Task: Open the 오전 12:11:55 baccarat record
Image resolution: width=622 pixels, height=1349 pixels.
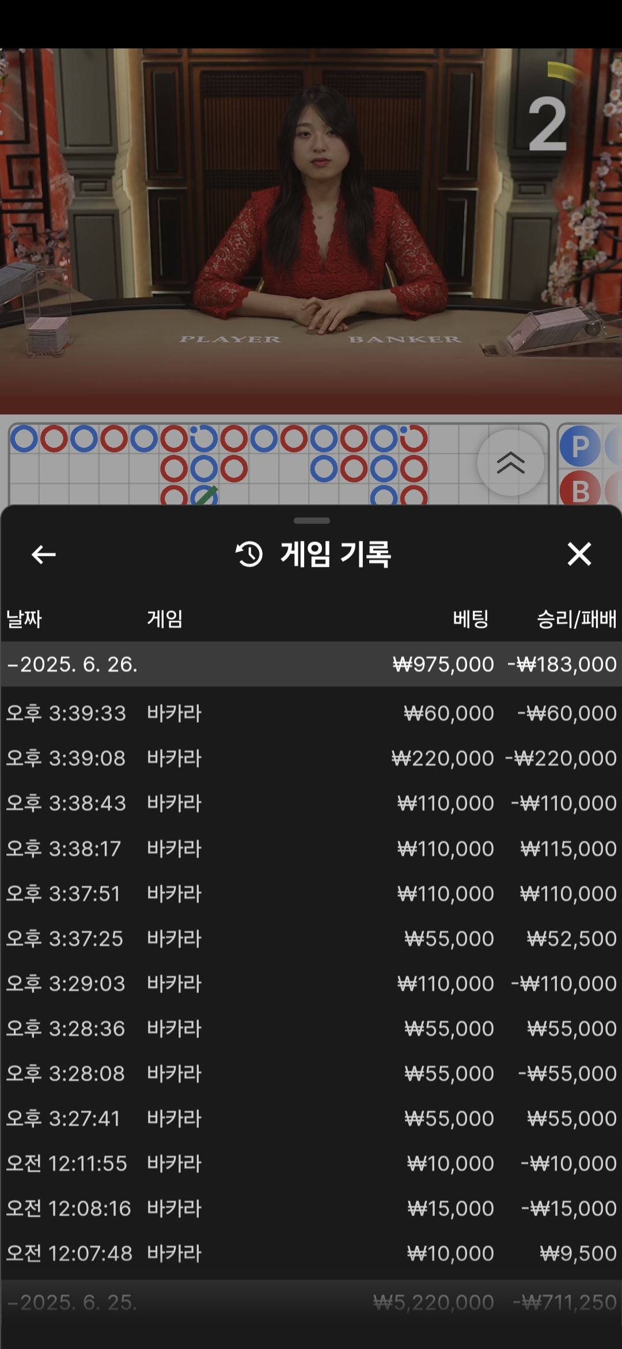Action: [311, 1163]
